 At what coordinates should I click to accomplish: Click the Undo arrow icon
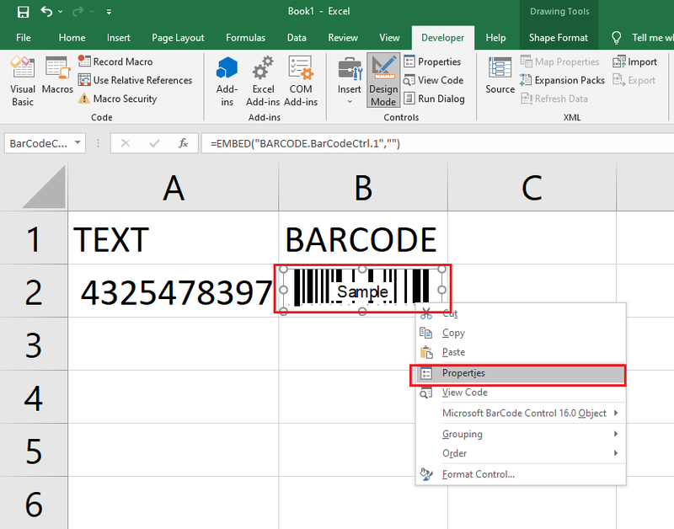click(46, 12)
